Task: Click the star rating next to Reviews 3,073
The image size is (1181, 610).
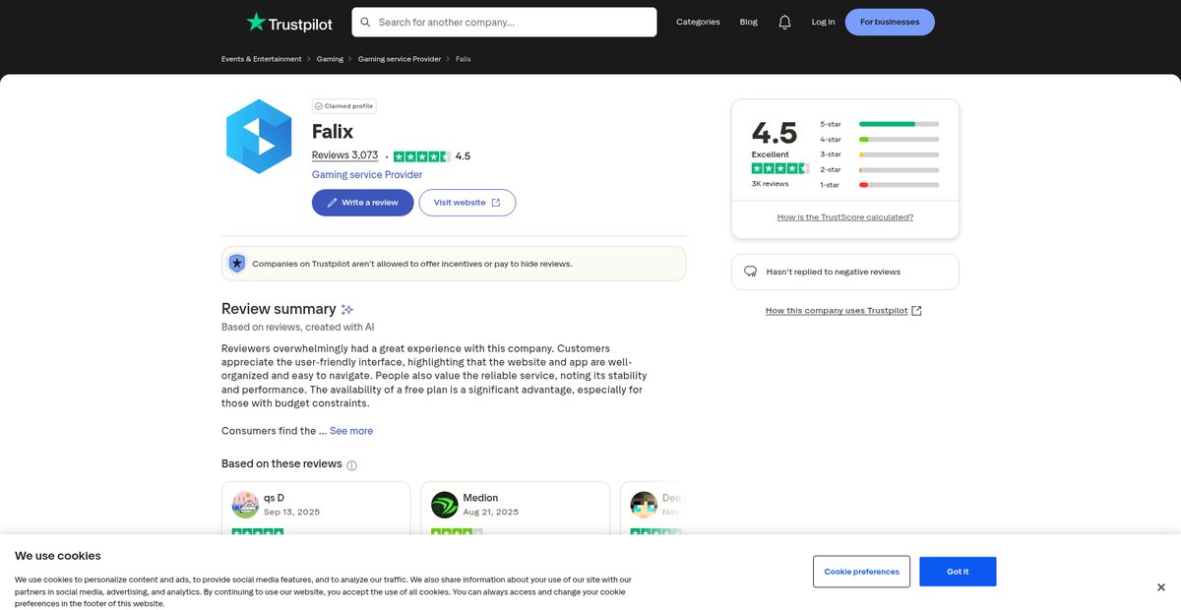Action: [x=422, y=156]
